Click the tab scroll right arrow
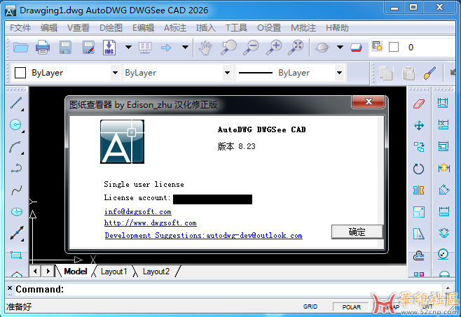Viewport: 461px width, 317px height. (x=48, y=271)
